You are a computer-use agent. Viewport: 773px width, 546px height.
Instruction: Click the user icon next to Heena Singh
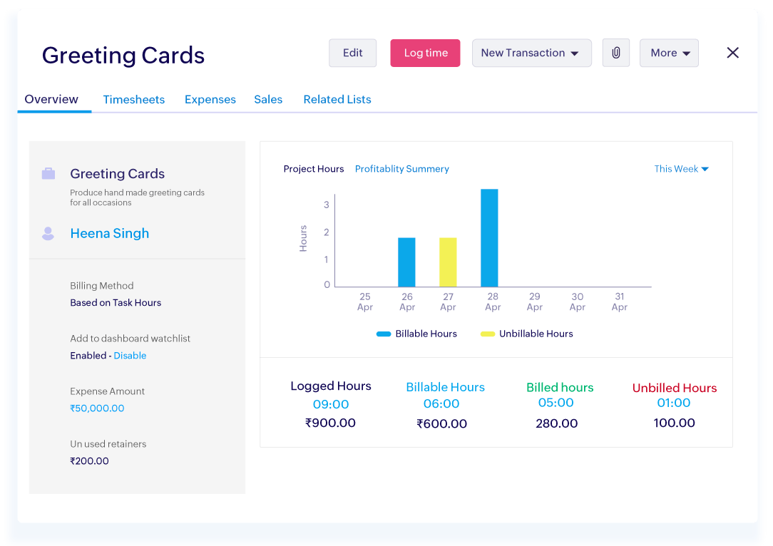[48, 233]
